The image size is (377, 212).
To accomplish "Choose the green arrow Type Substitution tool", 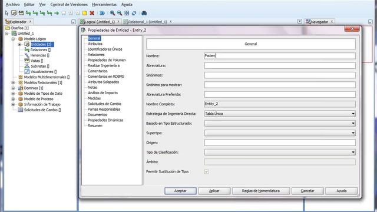I will [x=57, y=13].
